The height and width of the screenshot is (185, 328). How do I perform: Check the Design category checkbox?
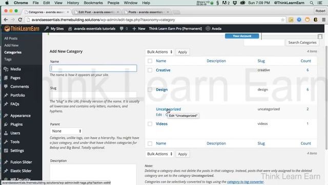tap(150, 89)
